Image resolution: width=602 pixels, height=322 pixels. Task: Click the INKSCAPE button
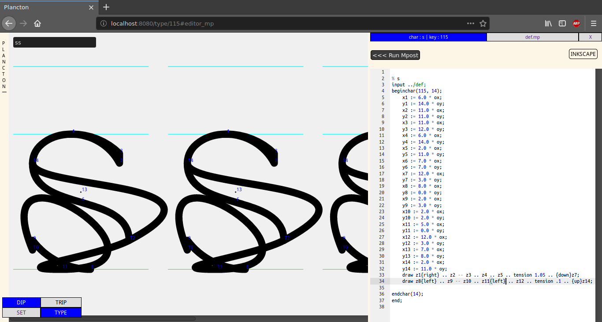coord(583,54)
